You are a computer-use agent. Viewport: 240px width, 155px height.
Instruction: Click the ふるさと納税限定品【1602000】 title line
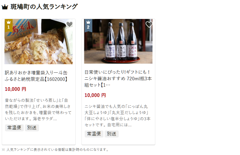(36, 79)
